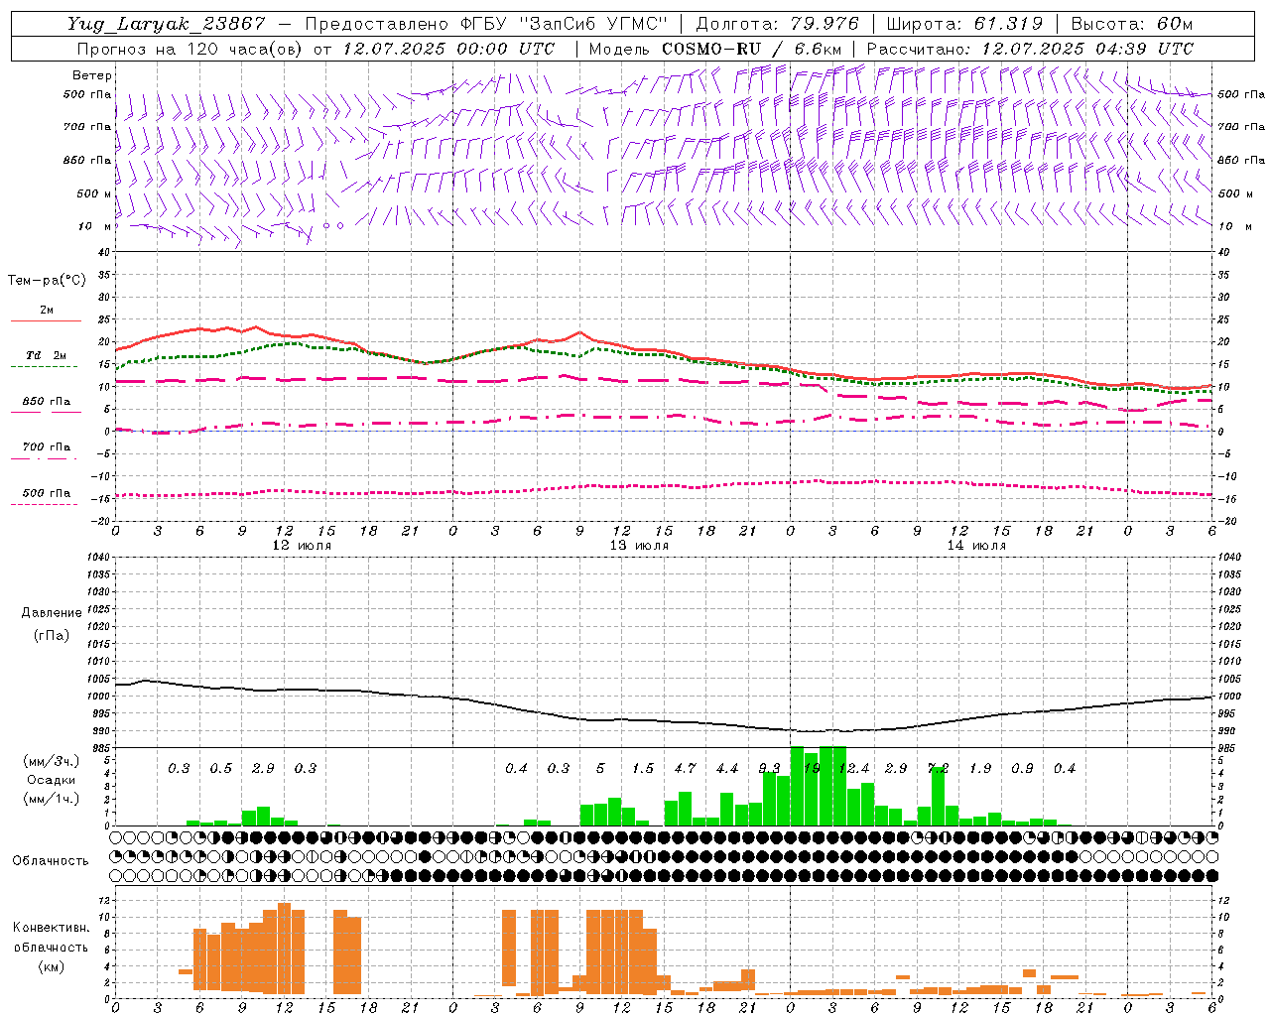Screen dimensions: 1270x1016
Task: Click the Облачность cloud cover label
Action: click(51, 860)
